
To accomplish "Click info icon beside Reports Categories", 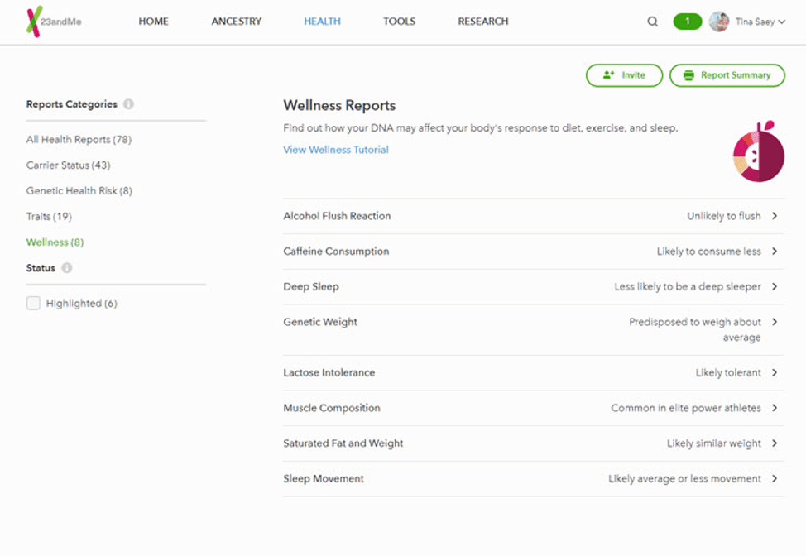I will point(128,104).
